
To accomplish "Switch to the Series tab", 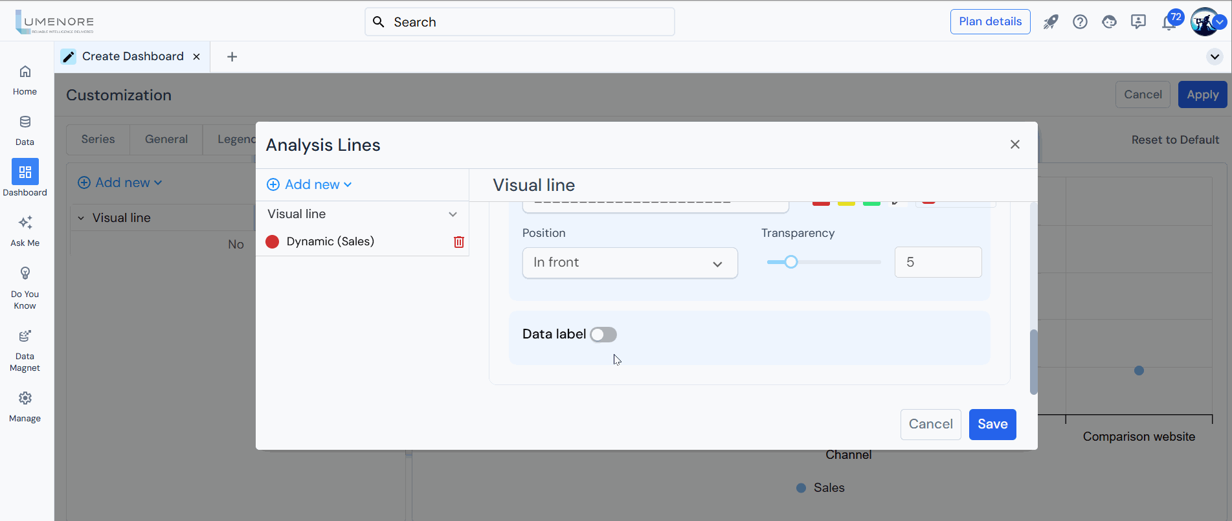I will 98,139.
